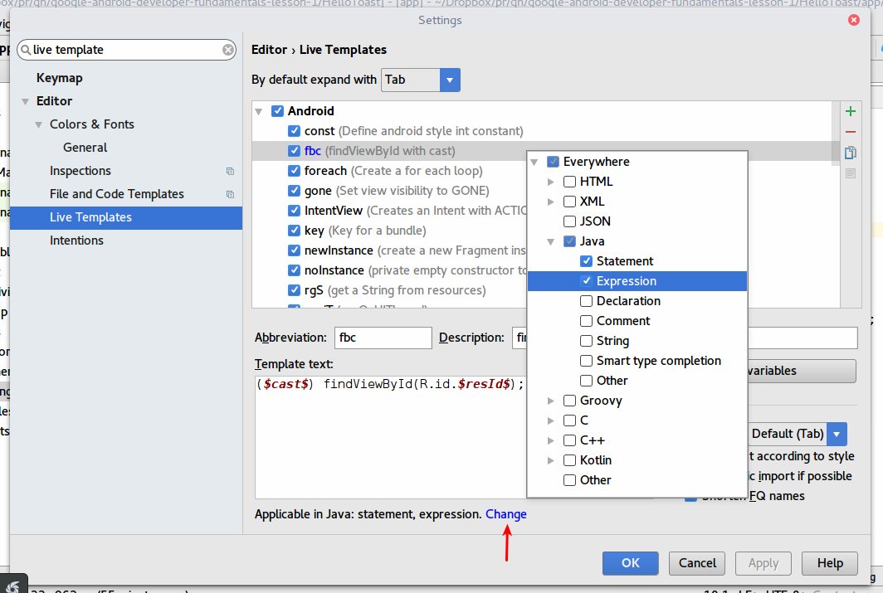Click the green plus add template icon
This screenshot has height=593, width=883.
[851, 111]
